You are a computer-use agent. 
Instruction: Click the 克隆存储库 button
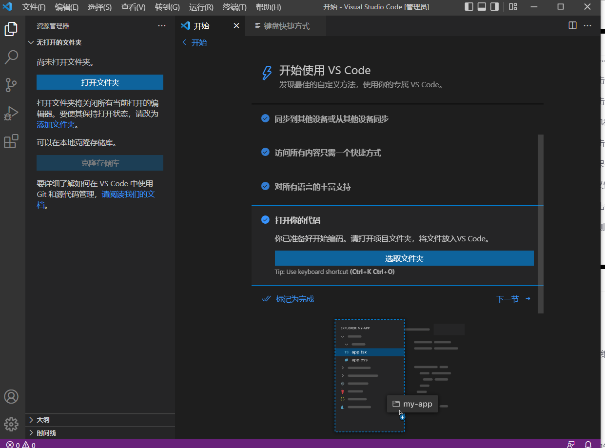(100, 163)
